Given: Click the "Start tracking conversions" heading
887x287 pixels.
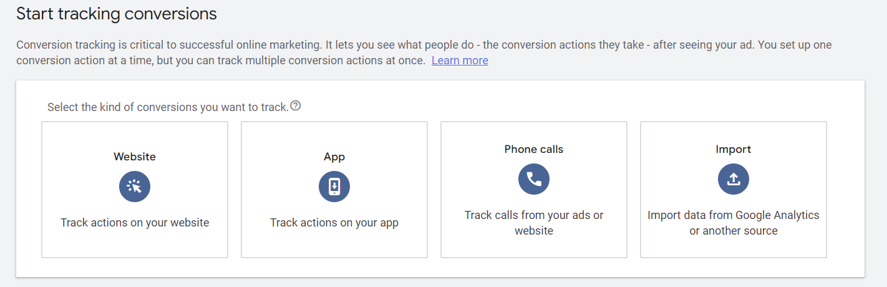Looking at the screenshot, I should tap(117, 14).
